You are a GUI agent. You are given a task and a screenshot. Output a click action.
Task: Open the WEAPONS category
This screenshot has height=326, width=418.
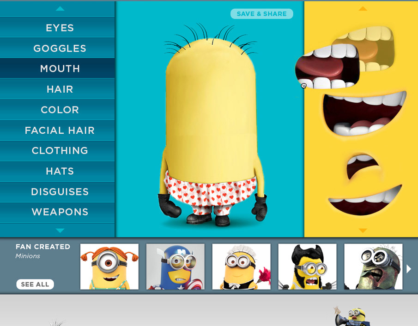(57, 212)
